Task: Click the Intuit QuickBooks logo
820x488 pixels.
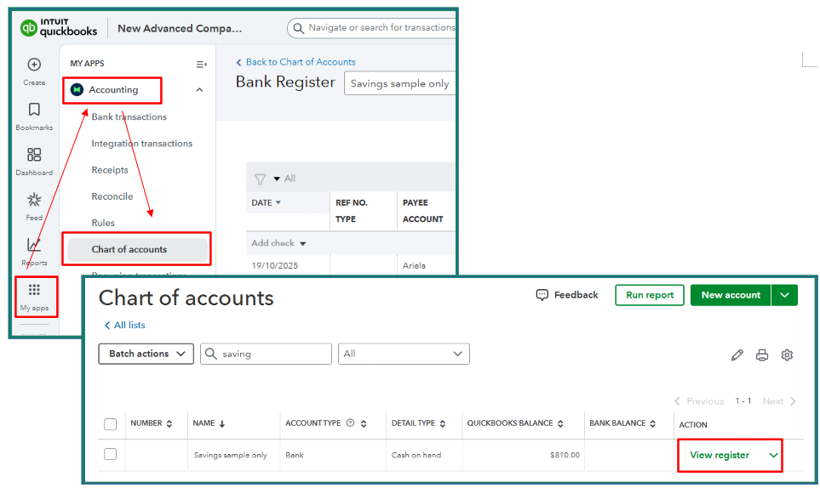Action: (59, 28)
